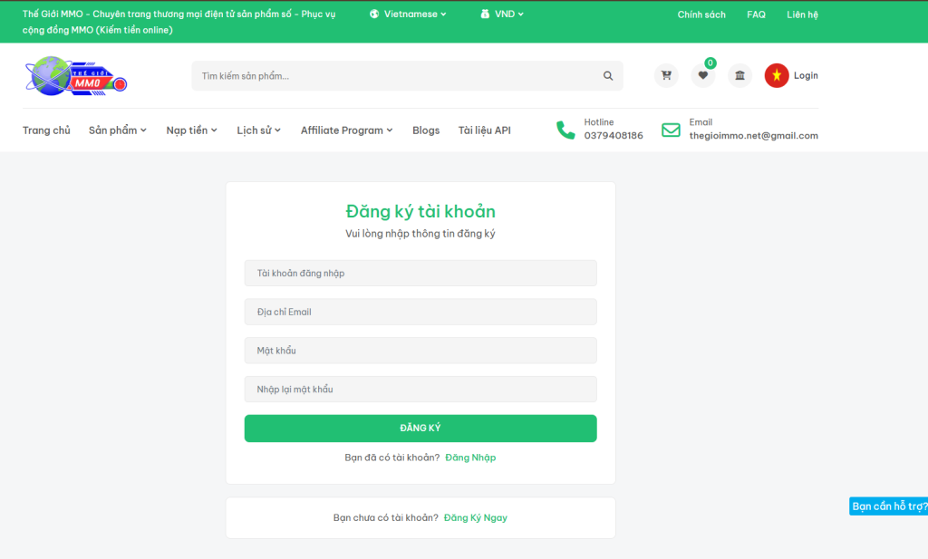
Task: Open the Nạp tiền dropdown
Action: pos(191,130)
